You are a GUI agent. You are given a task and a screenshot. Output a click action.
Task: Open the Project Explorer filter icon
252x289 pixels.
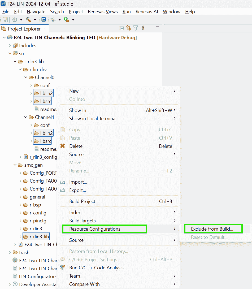(x=136, y=28)
